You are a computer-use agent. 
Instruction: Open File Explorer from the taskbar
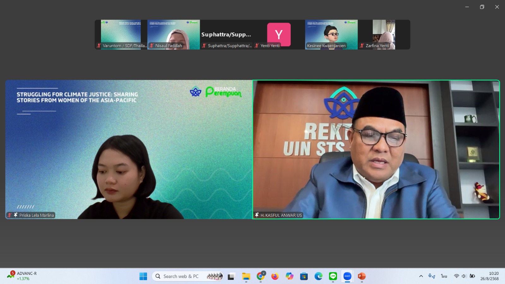(246, 276)
